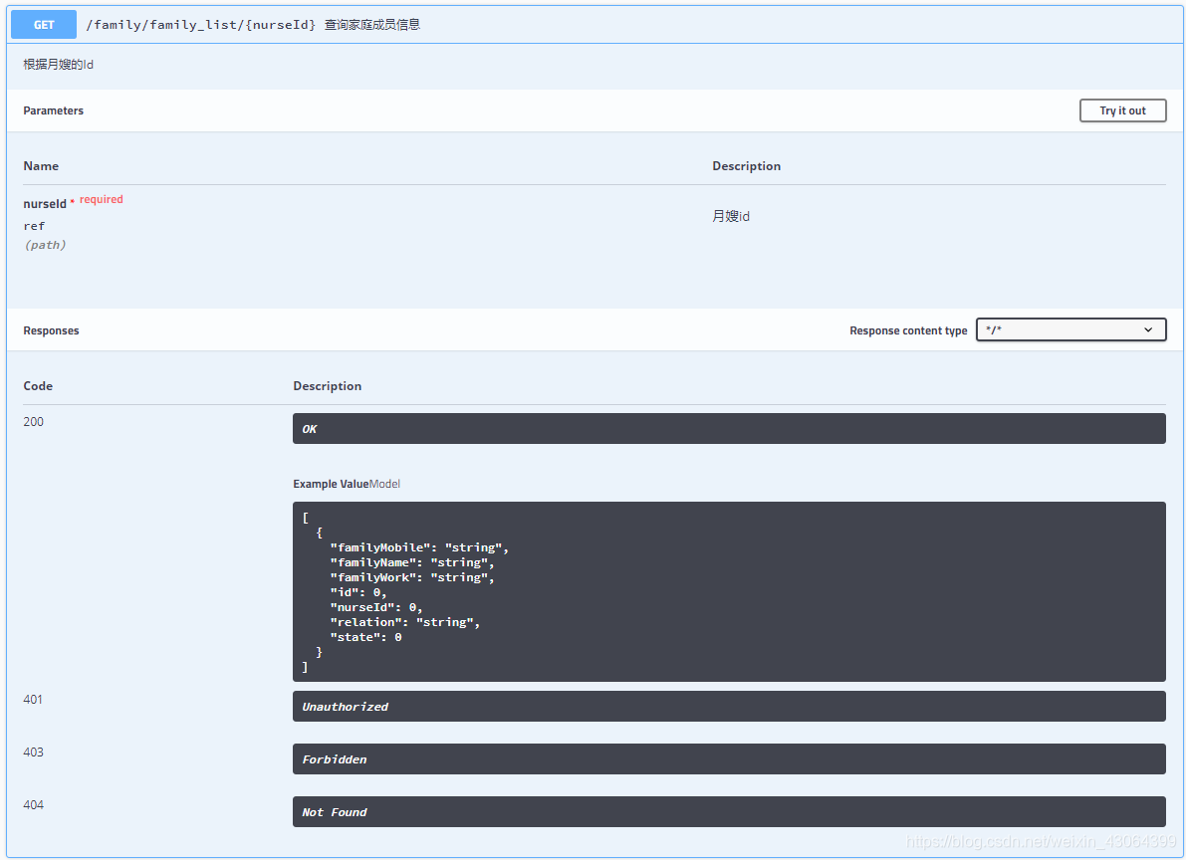The height and width of the screenshot is (860, 1186).
Task: Click the Try it out button
Action: 1122,110
